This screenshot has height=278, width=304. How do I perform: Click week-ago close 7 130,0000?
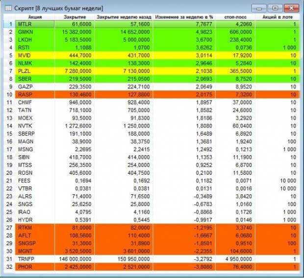tap(136, 71)
